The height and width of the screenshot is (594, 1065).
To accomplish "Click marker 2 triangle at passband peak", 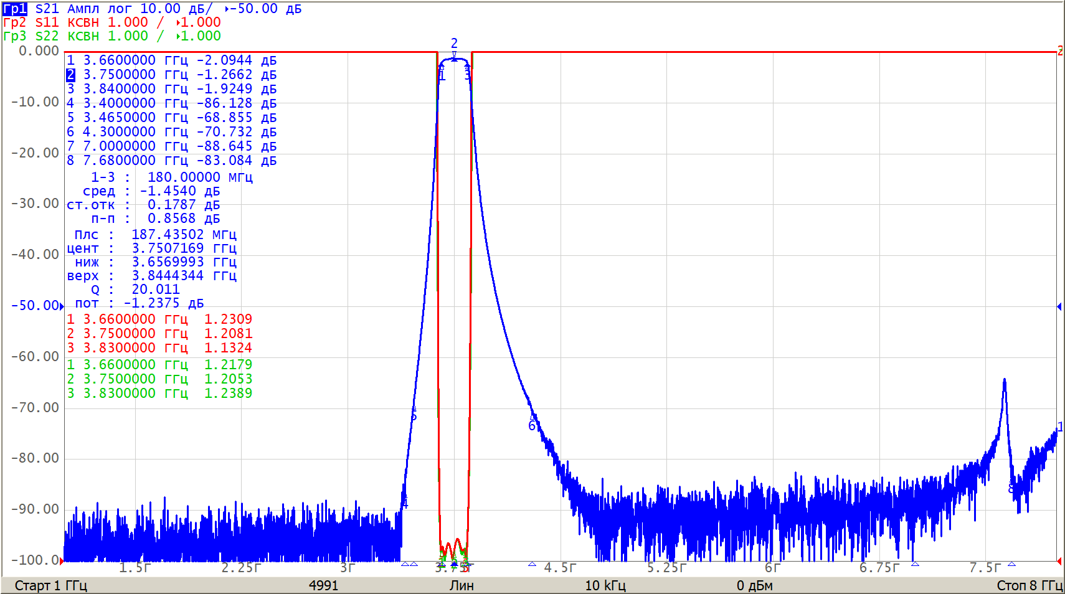I will point(454,57).
